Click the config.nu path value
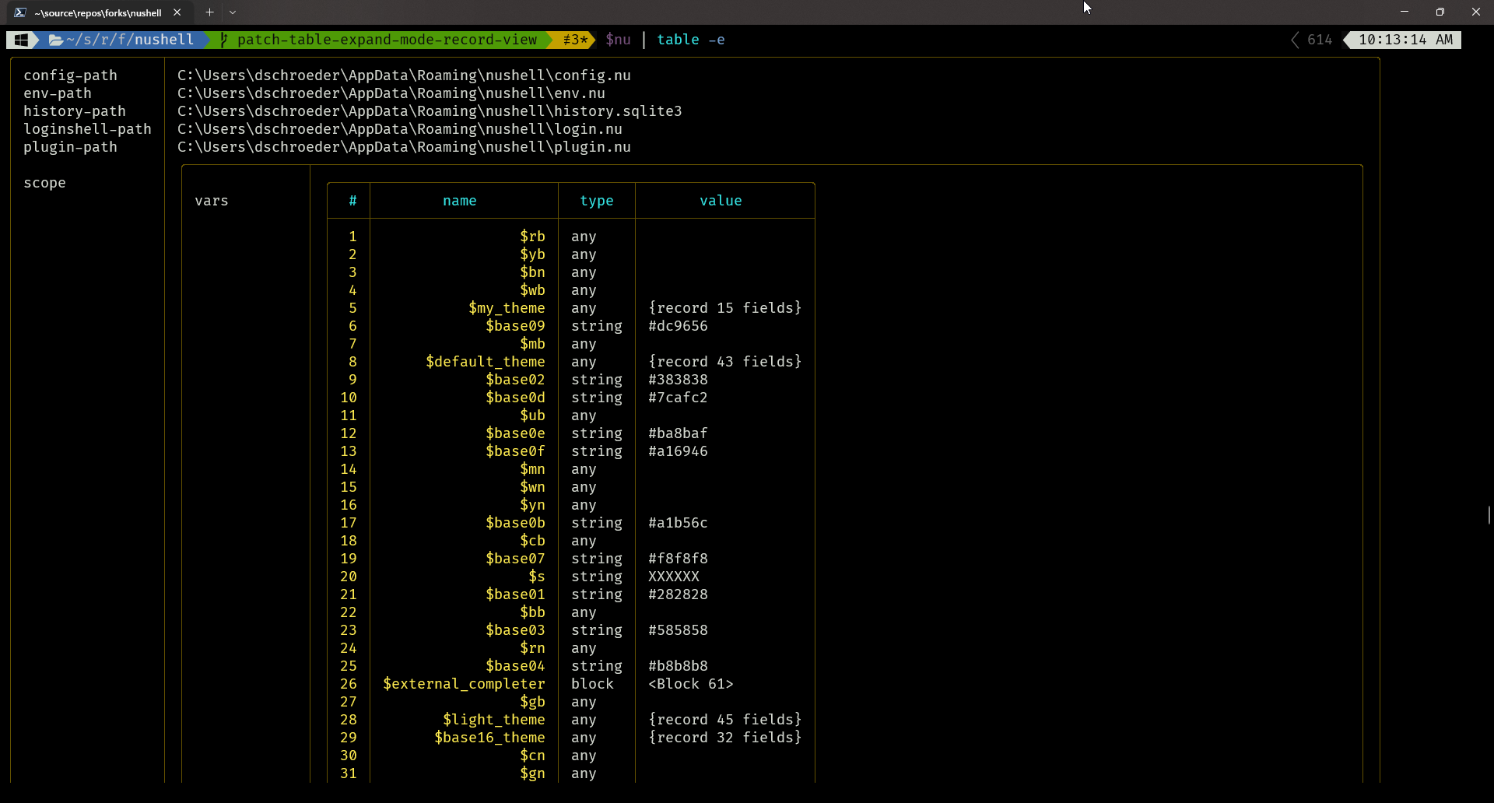The height and width of the screenshot is (803, 1494). [404, 75]
